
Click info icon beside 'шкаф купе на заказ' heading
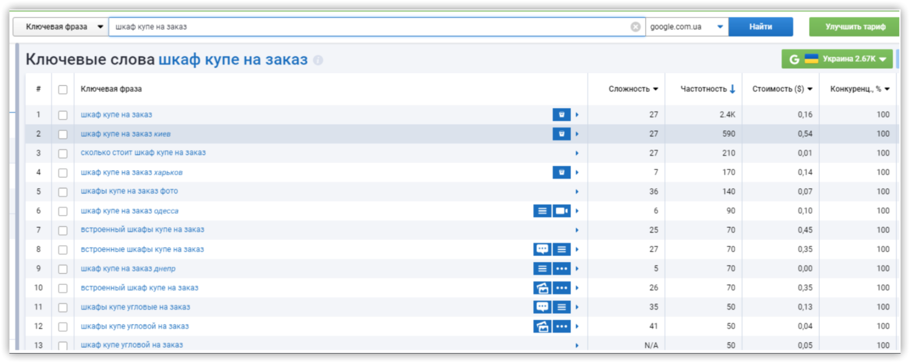point(318,60)
